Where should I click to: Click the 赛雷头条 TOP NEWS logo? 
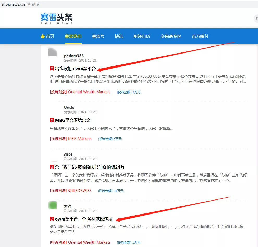tap(57, 19)
